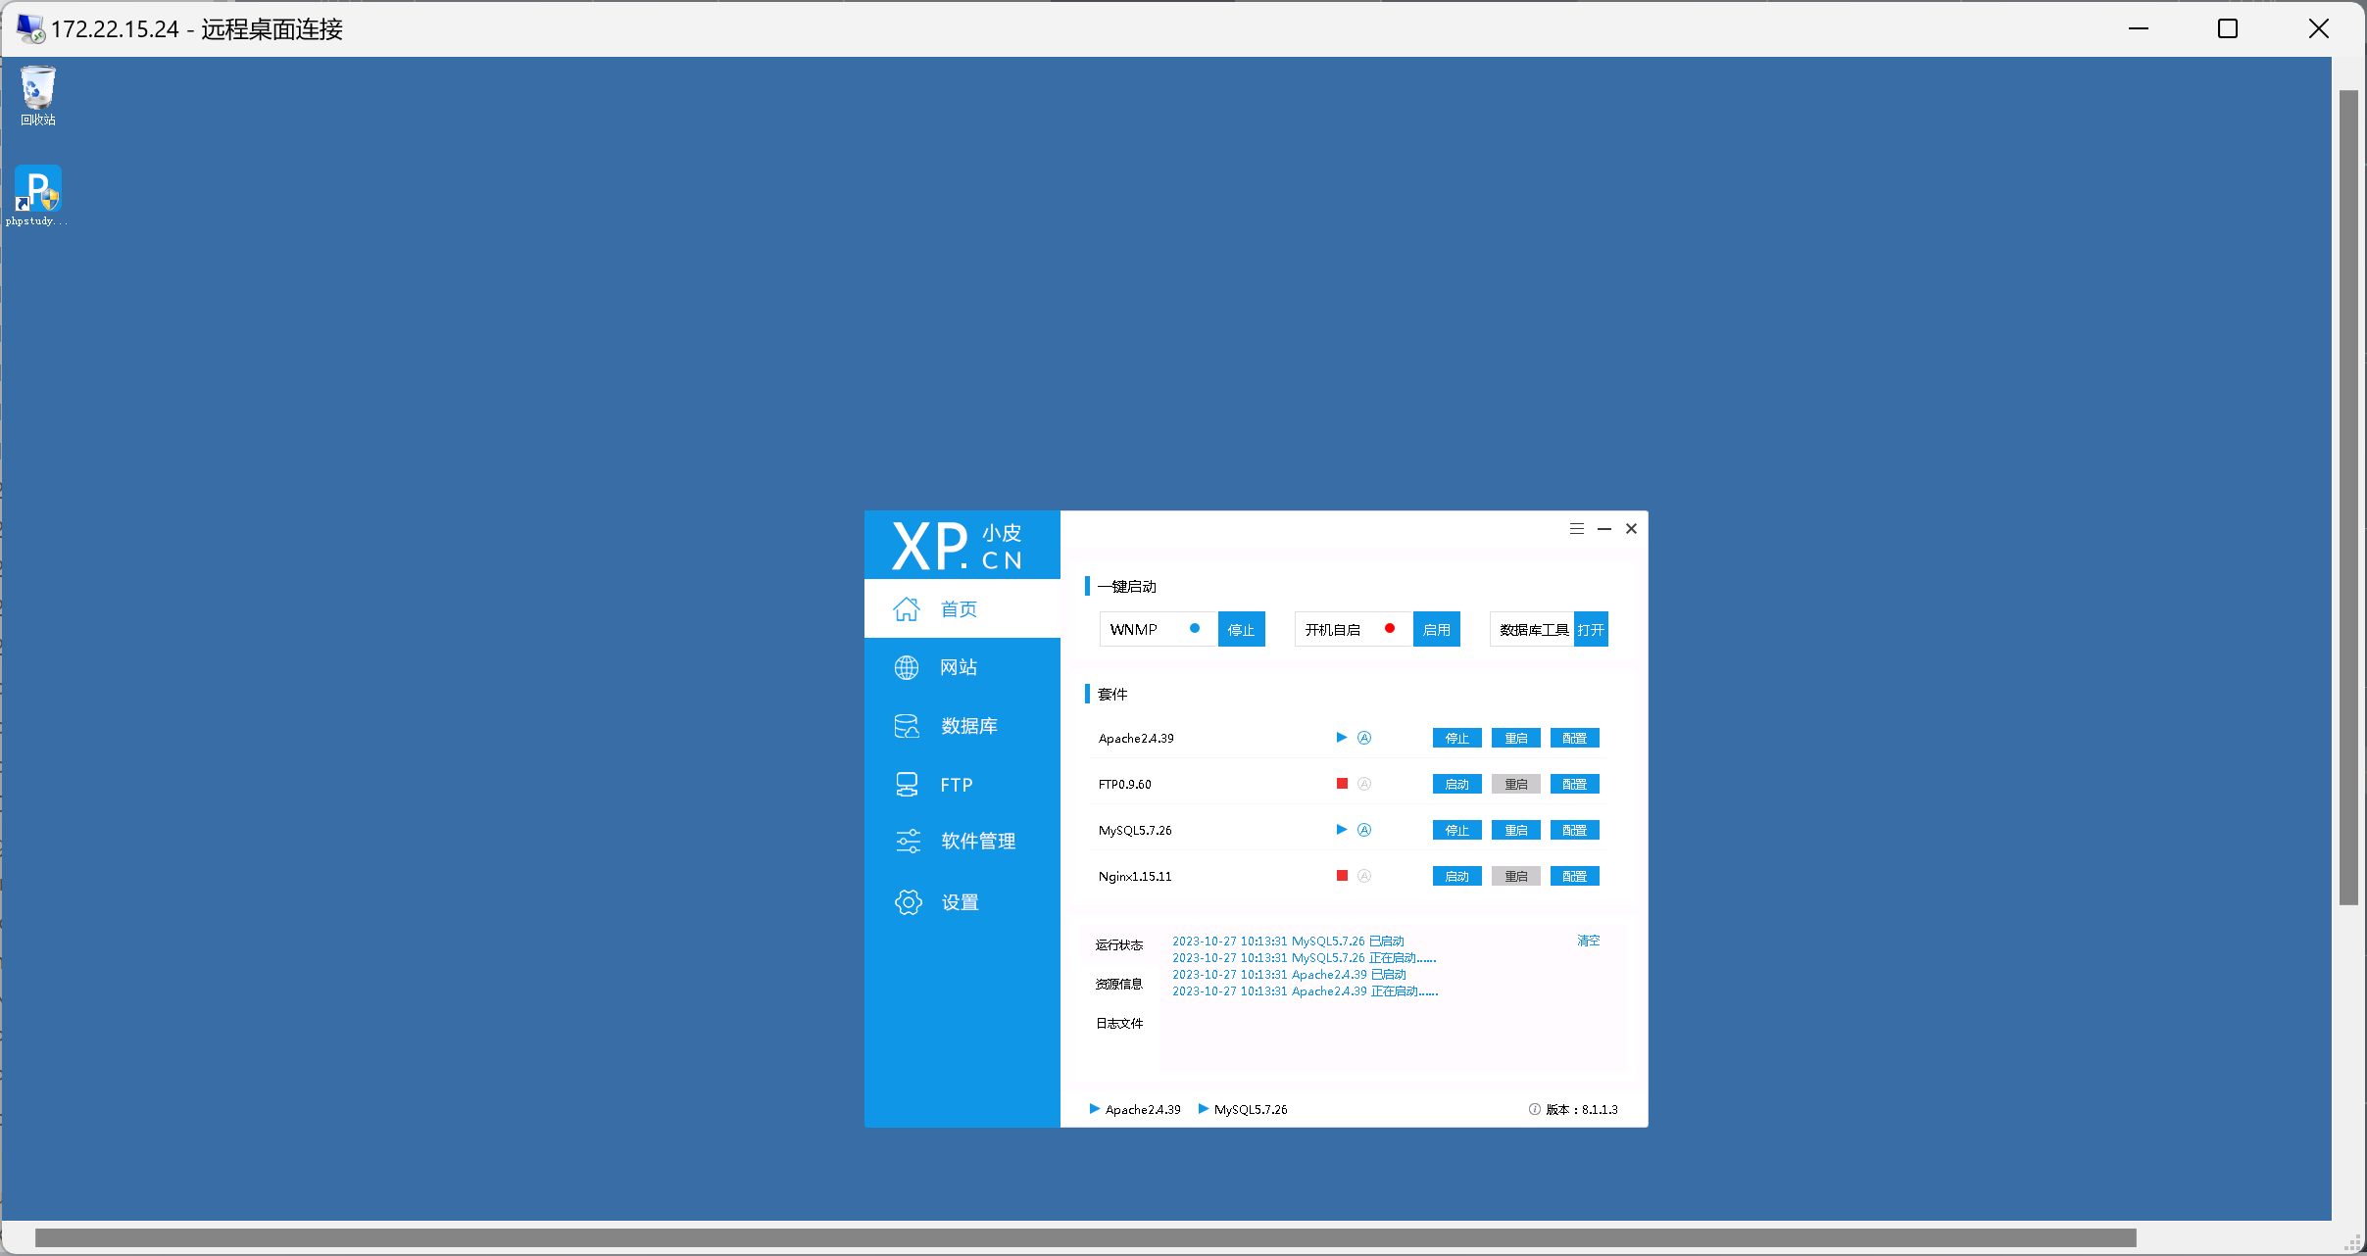2367x1256 pixels.
Task: Click the remote desktop horizontal scrollbar
Action: [1085, 1237]
